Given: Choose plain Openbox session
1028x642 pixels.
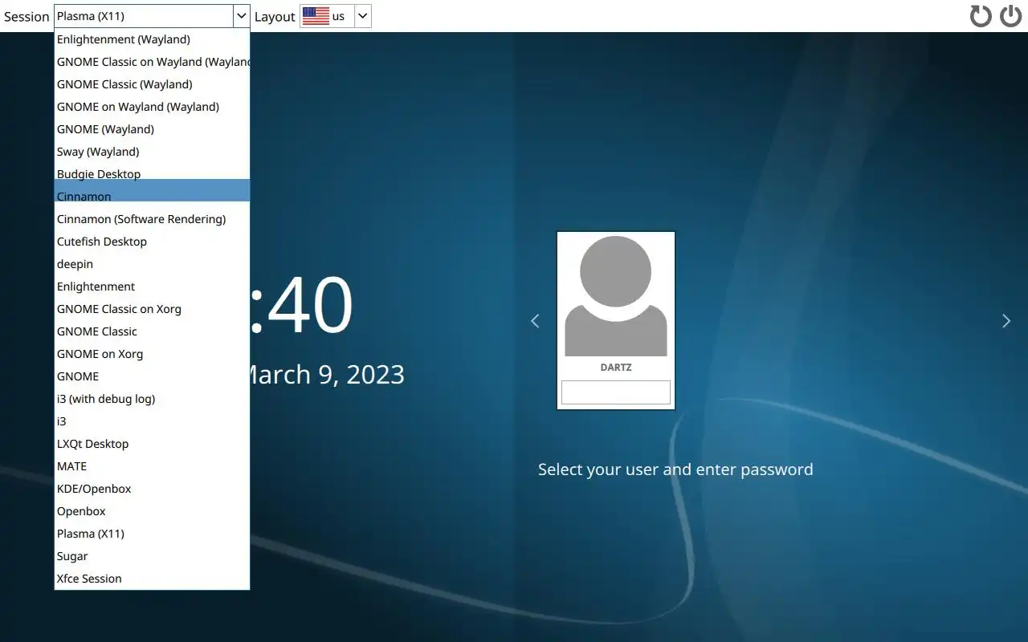Looking at the screenshot, I should click(x=152, y=511).
